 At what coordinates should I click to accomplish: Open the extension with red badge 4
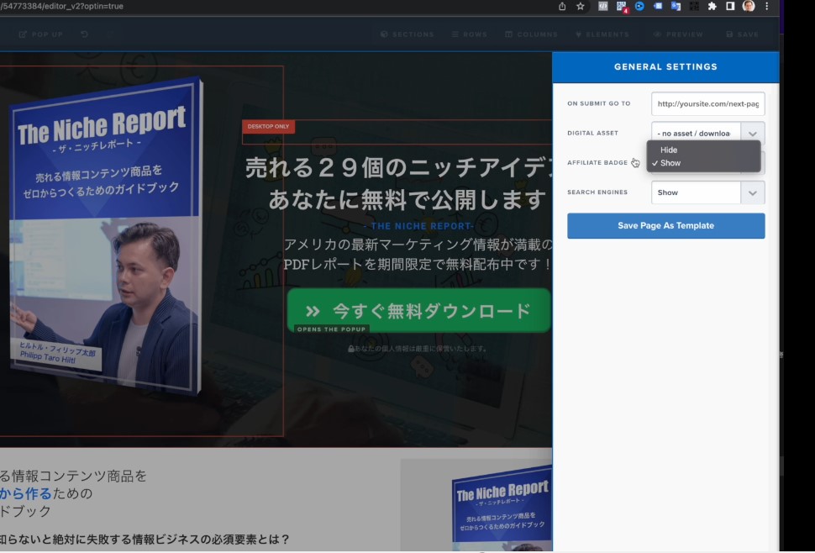[621, 7]
